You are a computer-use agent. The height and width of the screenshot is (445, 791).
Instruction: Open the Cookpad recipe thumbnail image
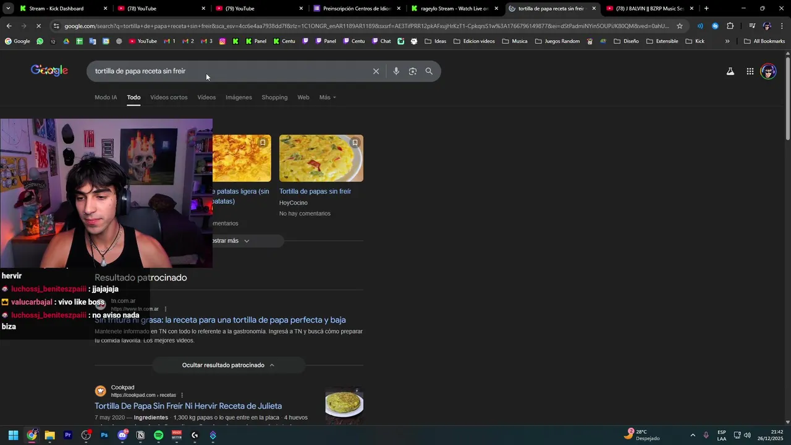[x=344, y=405]
